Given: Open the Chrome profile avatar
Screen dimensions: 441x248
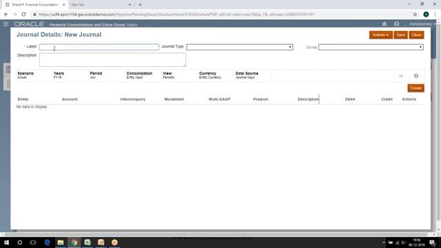Looking at the screenshot, I should click(426, 14).
